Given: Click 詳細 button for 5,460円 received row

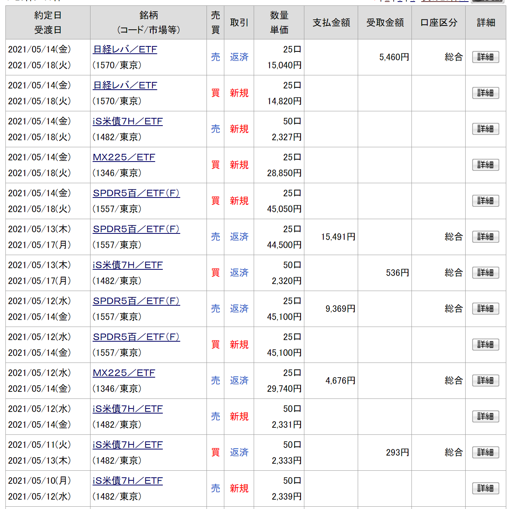Looking at the screenshot, I should (485, 57).
